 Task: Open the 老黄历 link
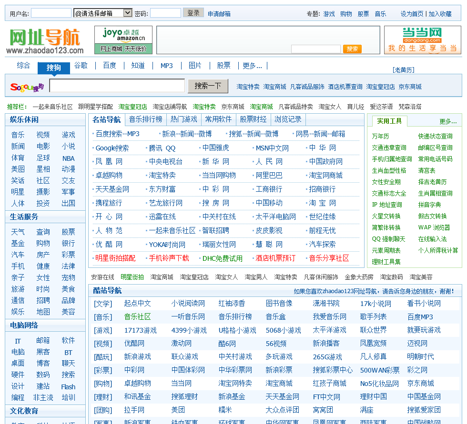403,70
